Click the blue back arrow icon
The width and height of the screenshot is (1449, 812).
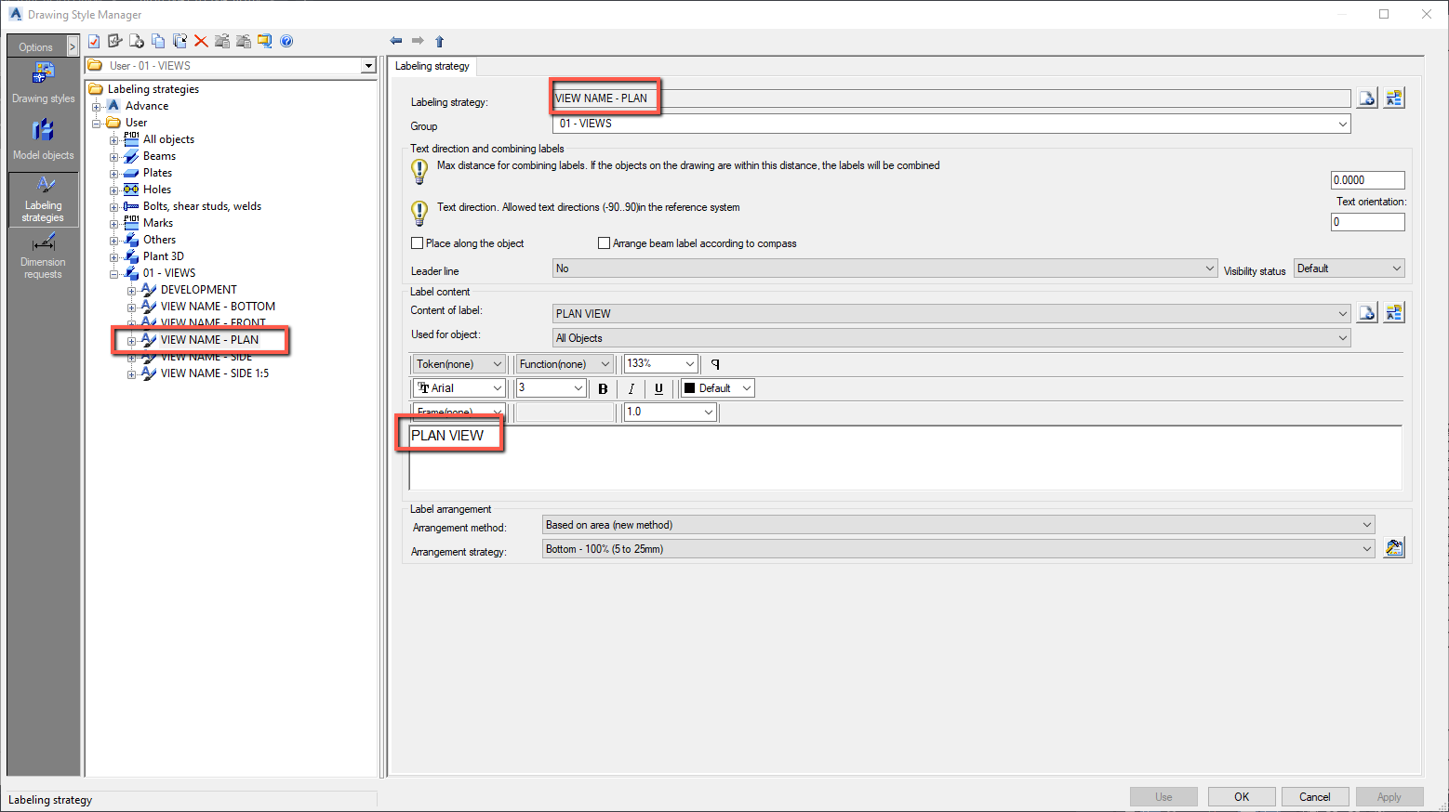[396, 41]
